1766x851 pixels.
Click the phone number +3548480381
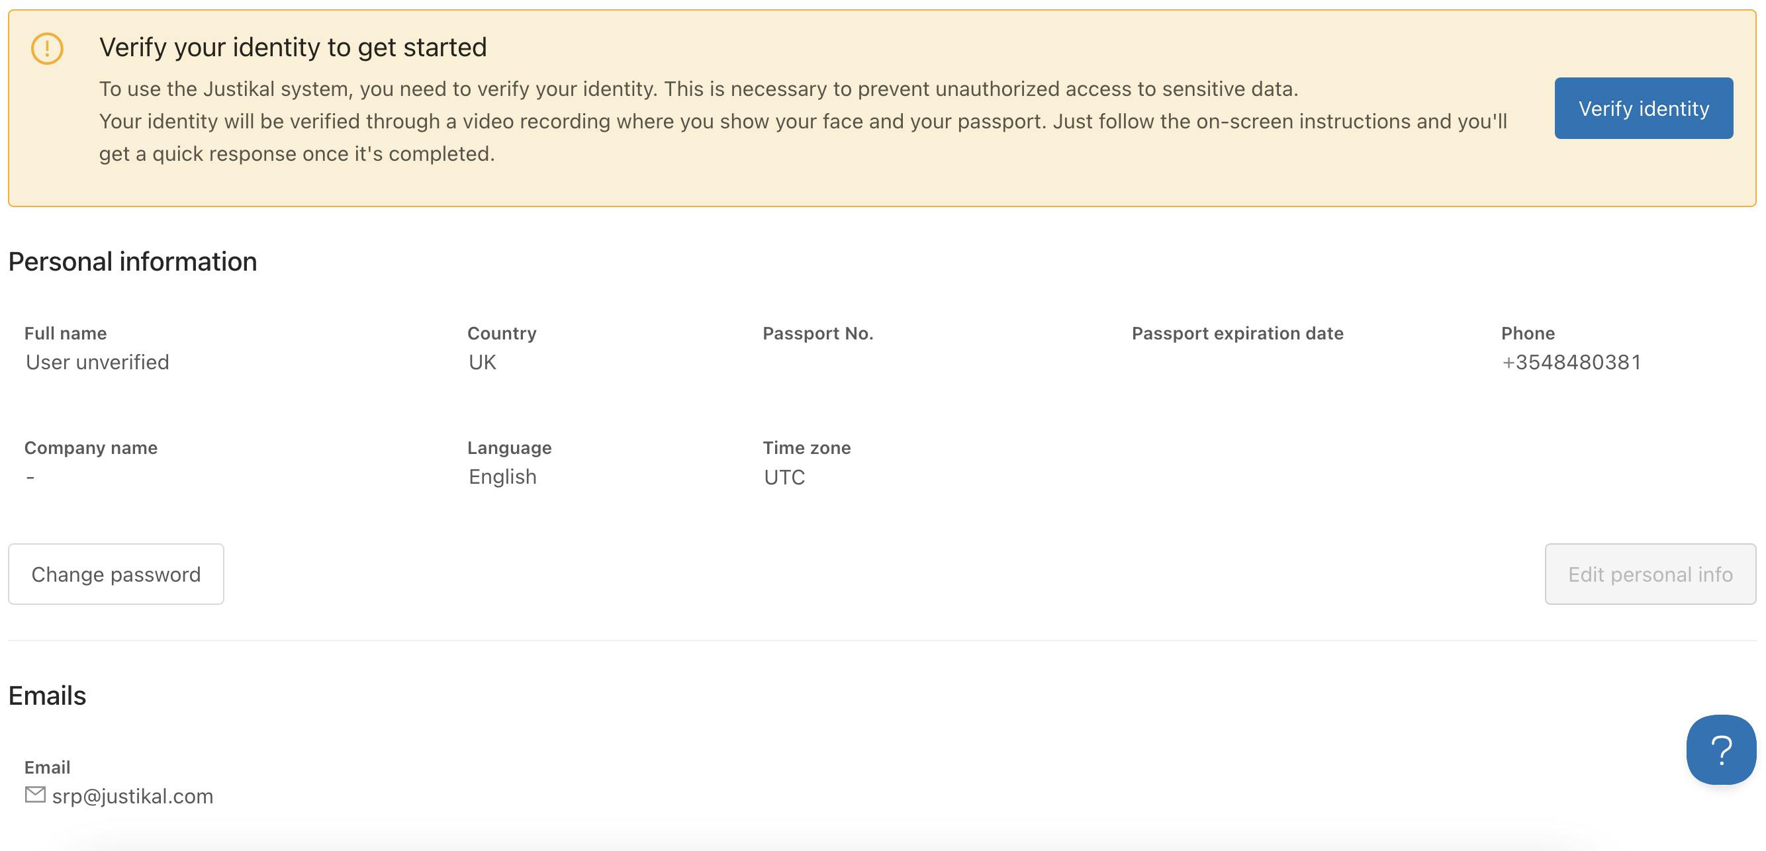point(1571,362)
